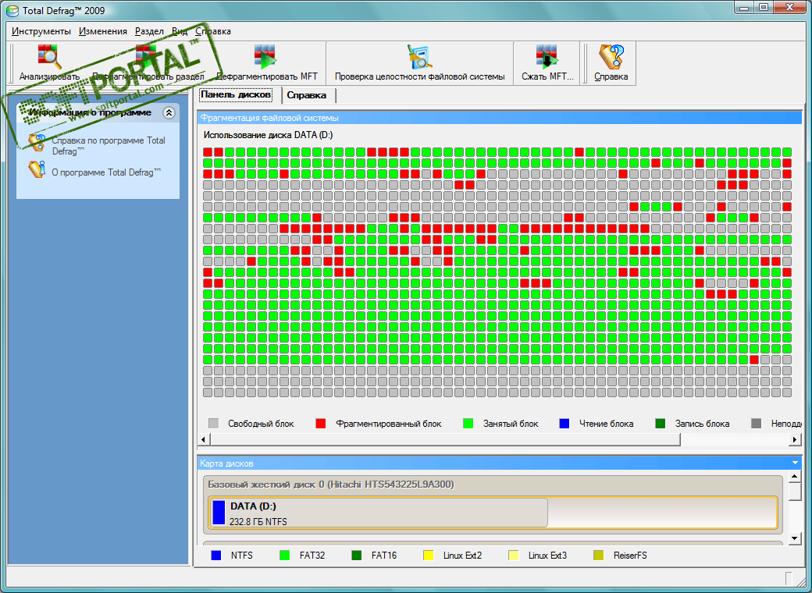Click the Карта дисков section title

click(x=226, y=463)
